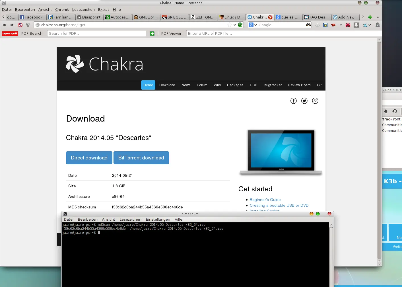Click the PDF Viewer URL field
Image resolution: width=402 pixels, height=287 pixels.
coord(284,34)
